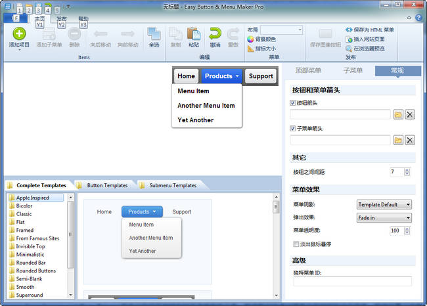The width and height of the screenshot is (427, 306).
Task: Click the green Add Item (添加项目) icon
Action: pos(19,33)
